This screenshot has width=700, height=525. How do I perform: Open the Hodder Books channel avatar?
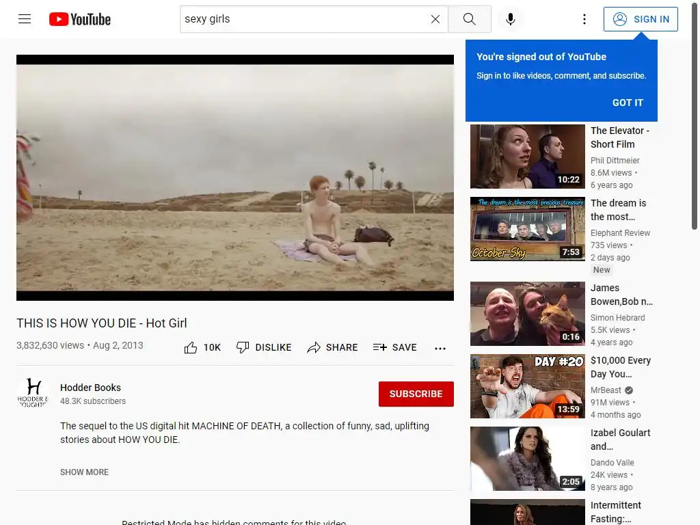click(x=33, y=393)
